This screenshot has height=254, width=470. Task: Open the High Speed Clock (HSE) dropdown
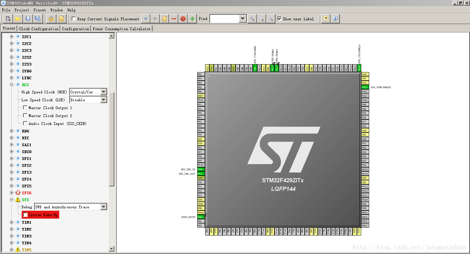point(104,92)
